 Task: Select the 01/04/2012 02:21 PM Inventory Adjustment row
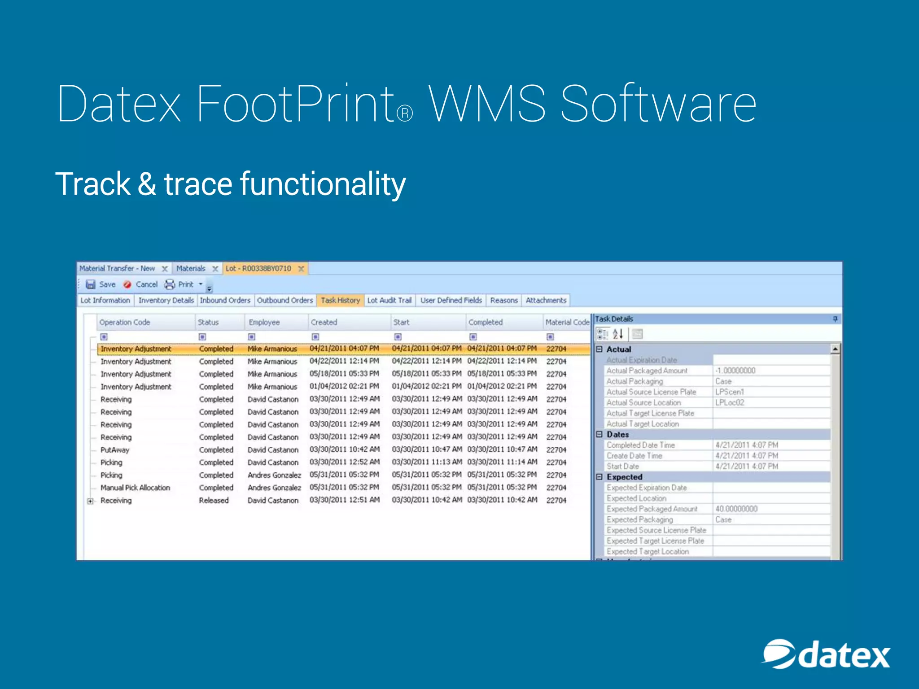[x=343, y=386]
